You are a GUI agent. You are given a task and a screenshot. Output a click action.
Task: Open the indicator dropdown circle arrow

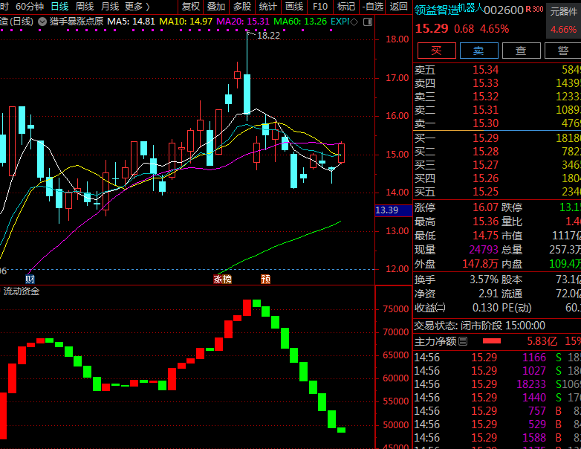[42, 22]
